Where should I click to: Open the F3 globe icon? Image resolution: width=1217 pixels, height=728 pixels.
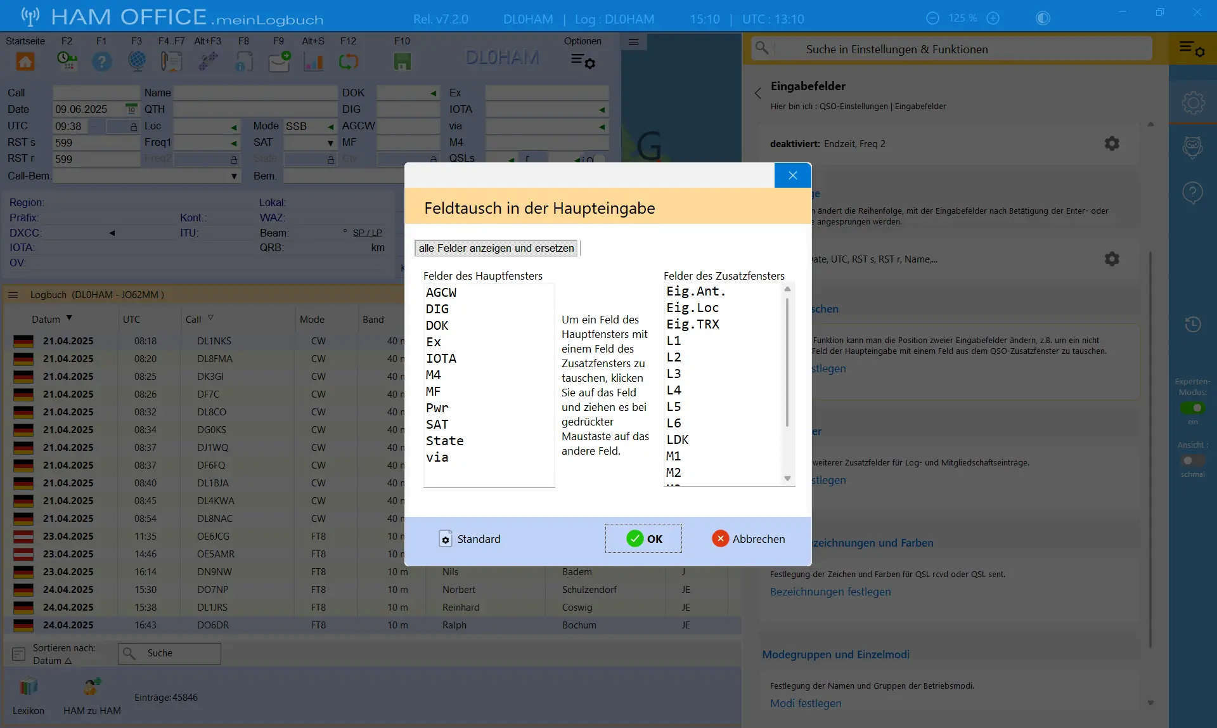(x=136, y=62)
